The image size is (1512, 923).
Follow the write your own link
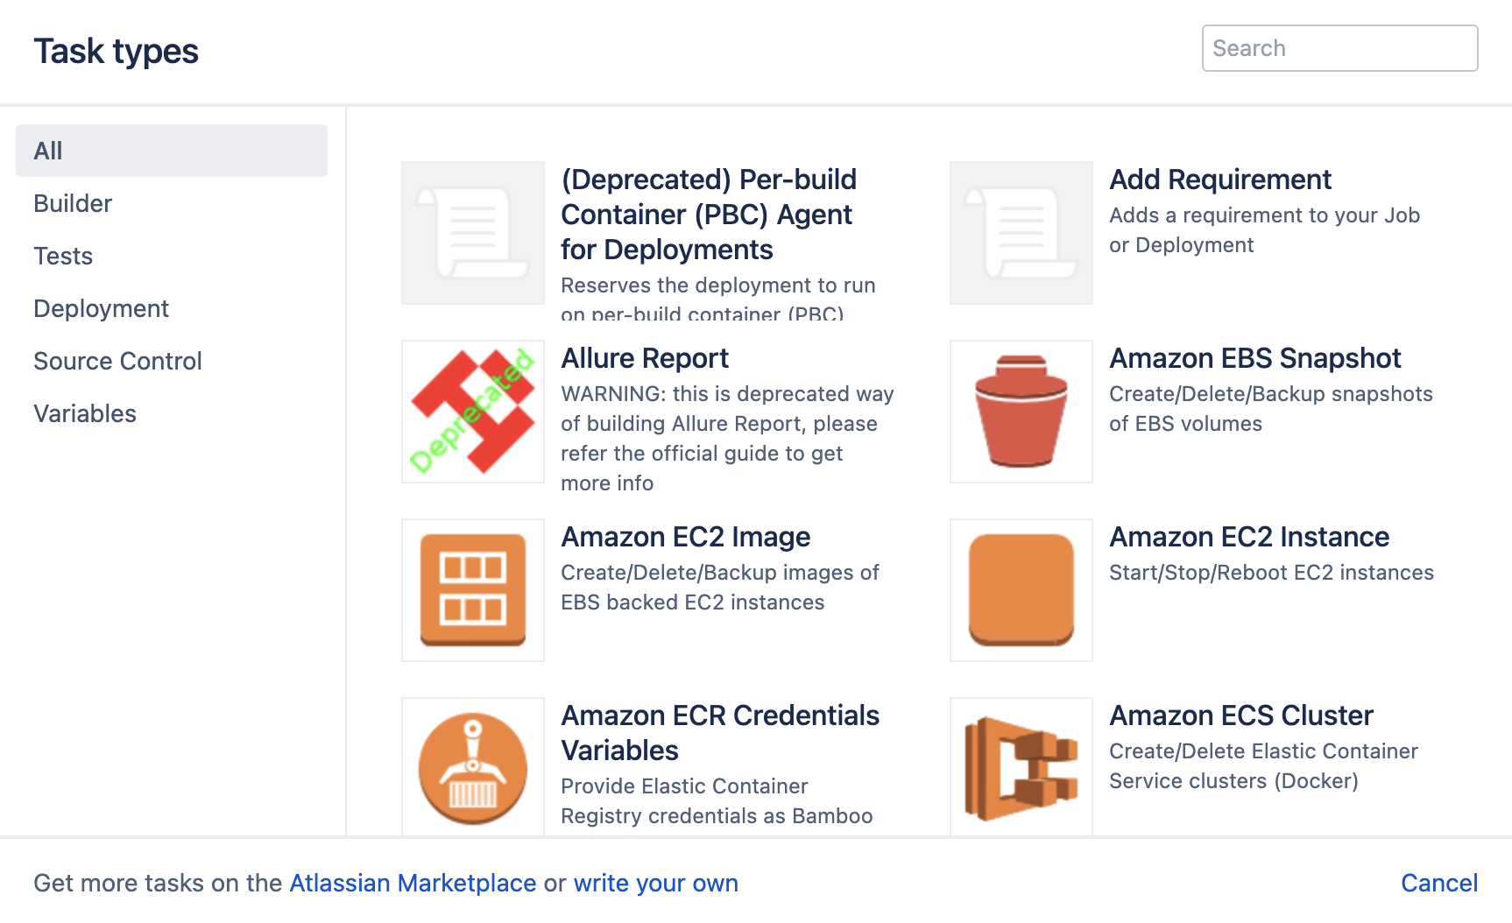point(656,883)
